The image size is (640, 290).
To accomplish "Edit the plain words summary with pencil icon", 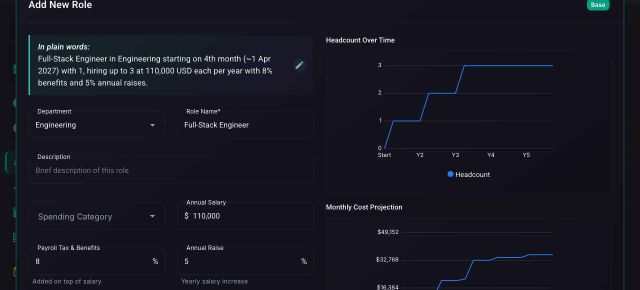I will tap(299, 65).
